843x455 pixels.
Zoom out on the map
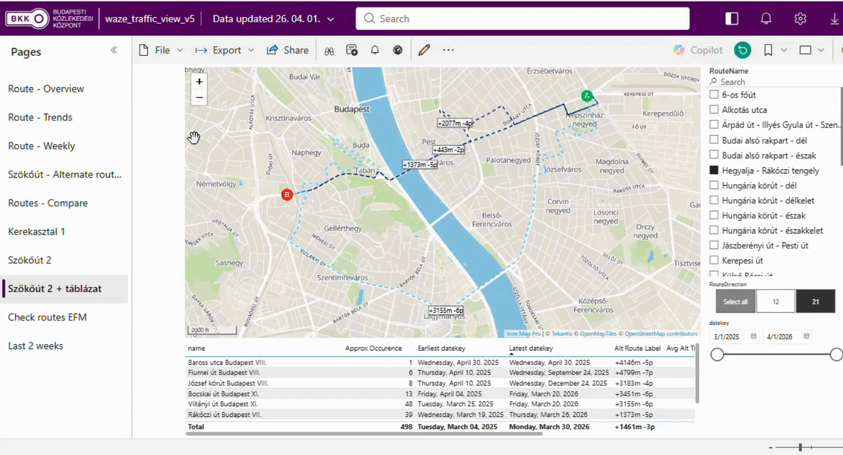[199, 97]
